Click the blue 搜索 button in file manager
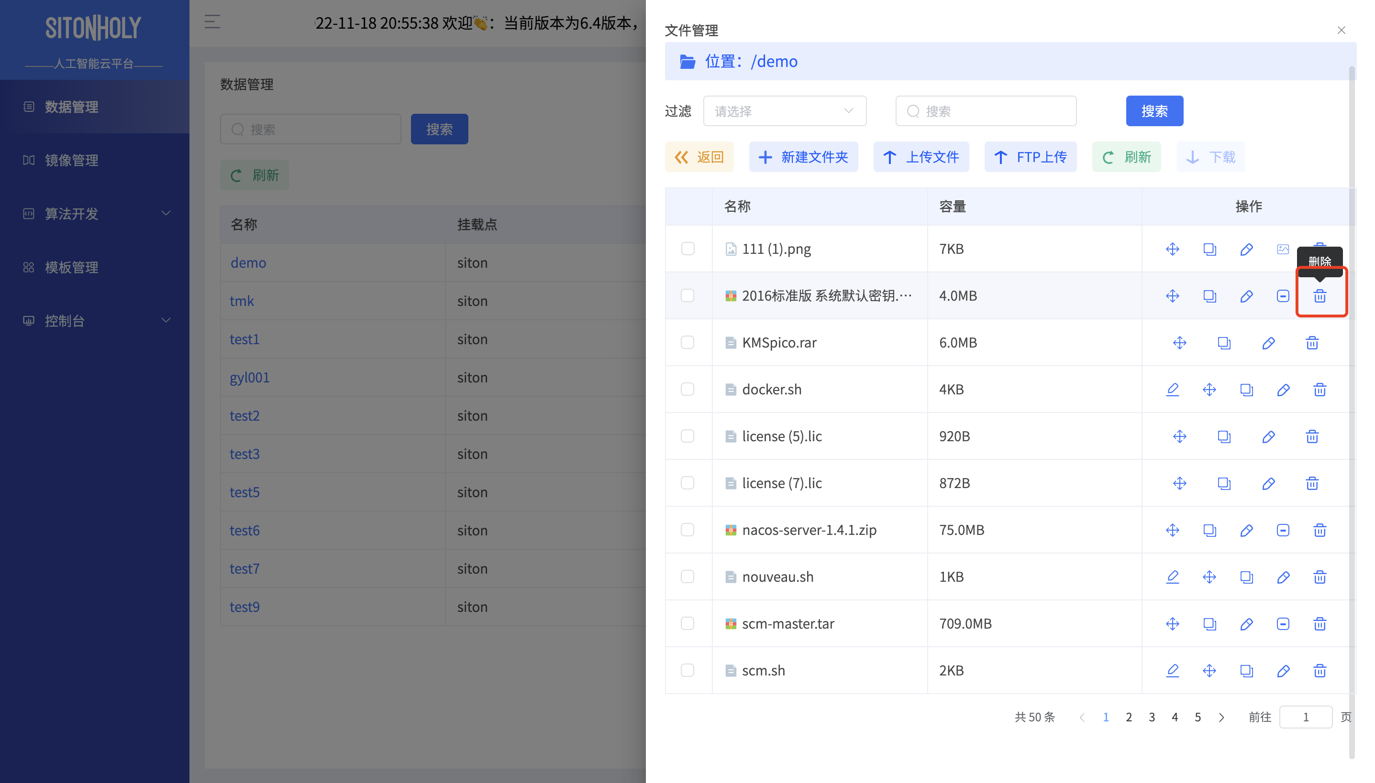Image resolution: width=1375 pixels, height=783 pixels. tap(1154, 111)
